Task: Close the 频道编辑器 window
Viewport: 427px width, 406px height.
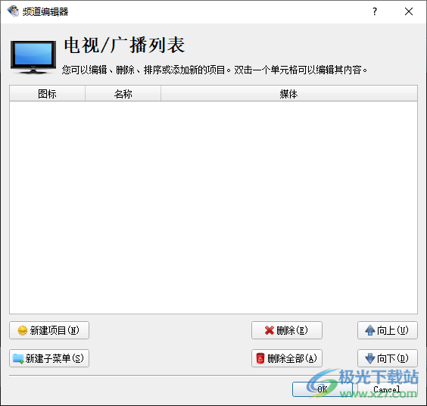Action: (409, 11)
